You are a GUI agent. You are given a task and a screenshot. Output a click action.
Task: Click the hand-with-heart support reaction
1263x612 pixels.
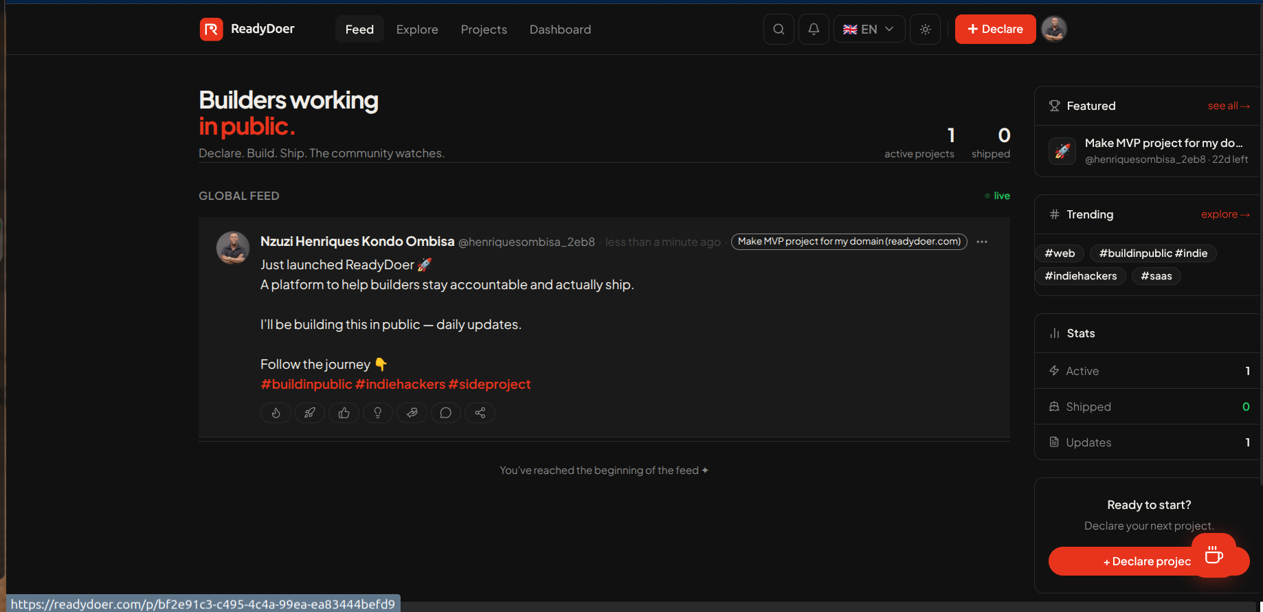tap(412, 413)
